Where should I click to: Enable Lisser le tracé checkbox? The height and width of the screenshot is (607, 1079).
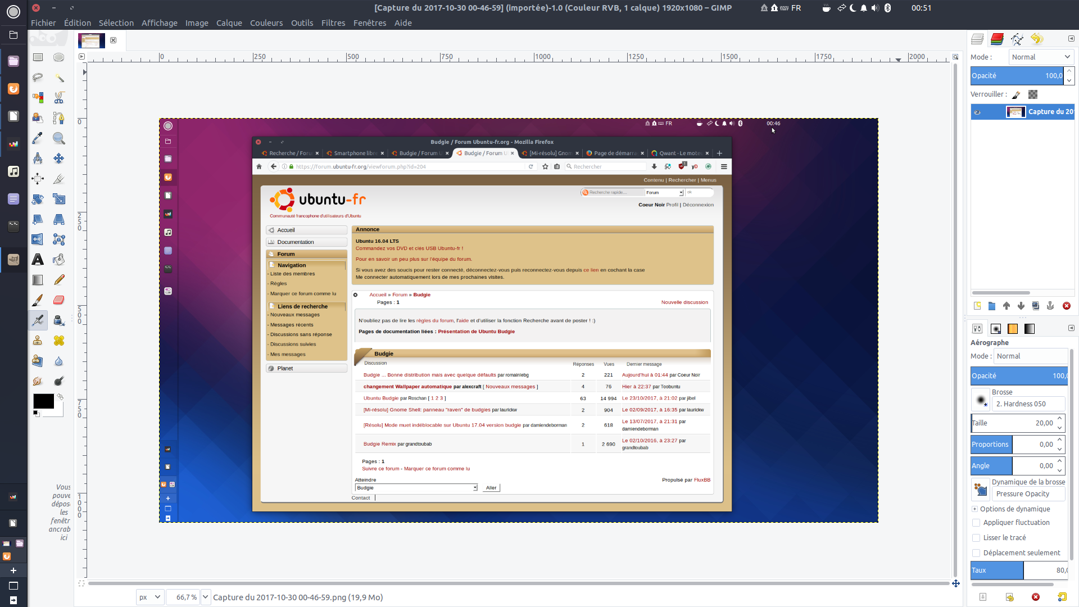tap(976, 538)
